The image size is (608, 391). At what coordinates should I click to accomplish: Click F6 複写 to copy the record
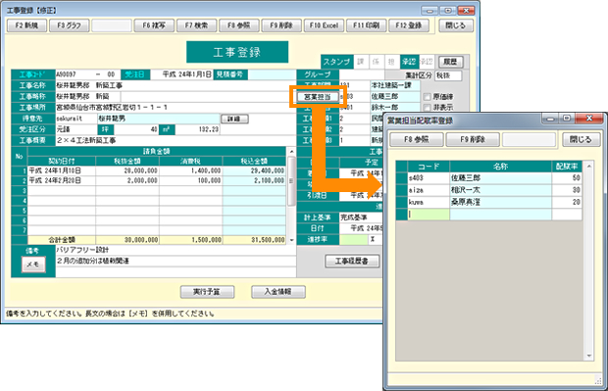tap(154, 25)
